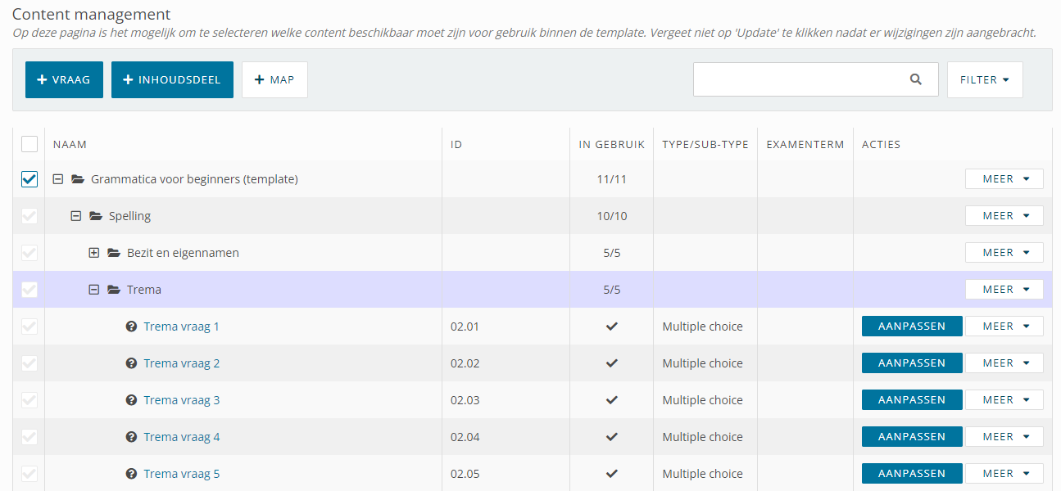Click the + Vraag button
The image size is (1061, 491).
(64, 80)
